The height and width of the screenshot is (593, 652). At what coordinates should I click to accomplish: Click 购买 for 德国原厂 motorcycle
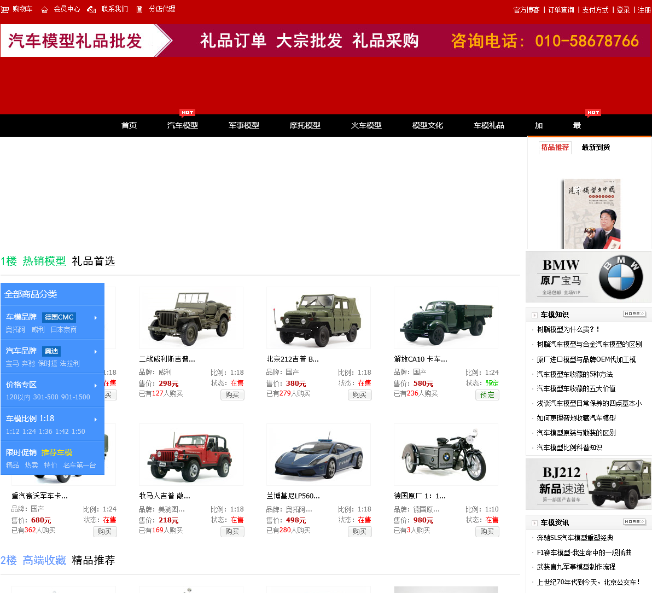487,532
